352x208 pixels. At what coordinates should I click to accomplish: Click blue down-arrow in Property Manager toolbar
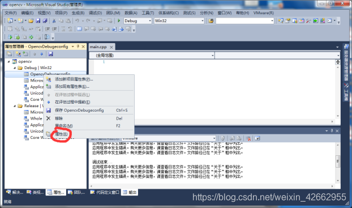click(x=41, y=54)
